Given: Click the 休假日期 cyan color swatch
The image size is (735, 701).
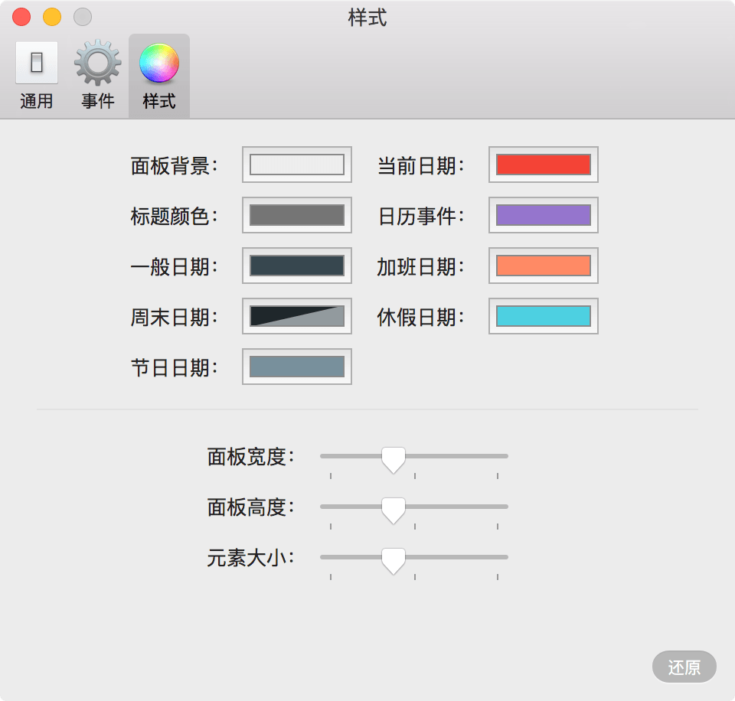Looking at the screenshot, I should coord(544,316).
